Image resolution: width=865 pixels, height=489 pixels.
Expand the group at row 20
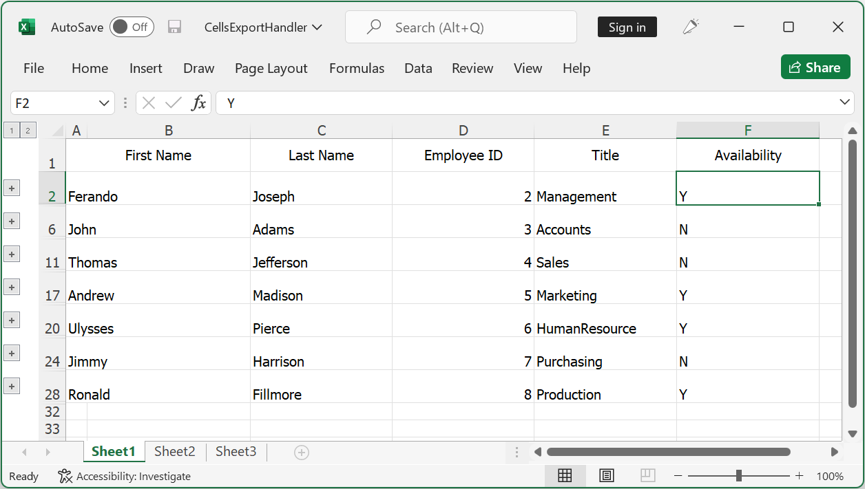(x=12, y=320)
